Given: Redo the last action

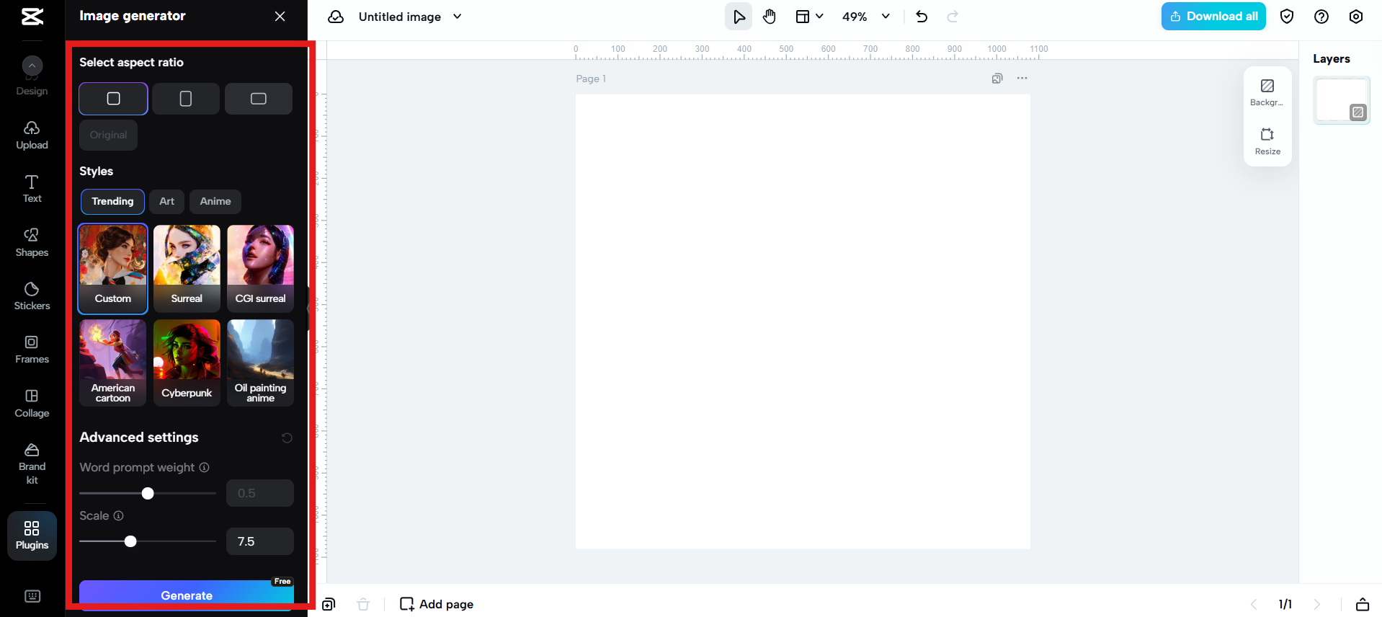Looking at the screenshot, I should [953, 17].
